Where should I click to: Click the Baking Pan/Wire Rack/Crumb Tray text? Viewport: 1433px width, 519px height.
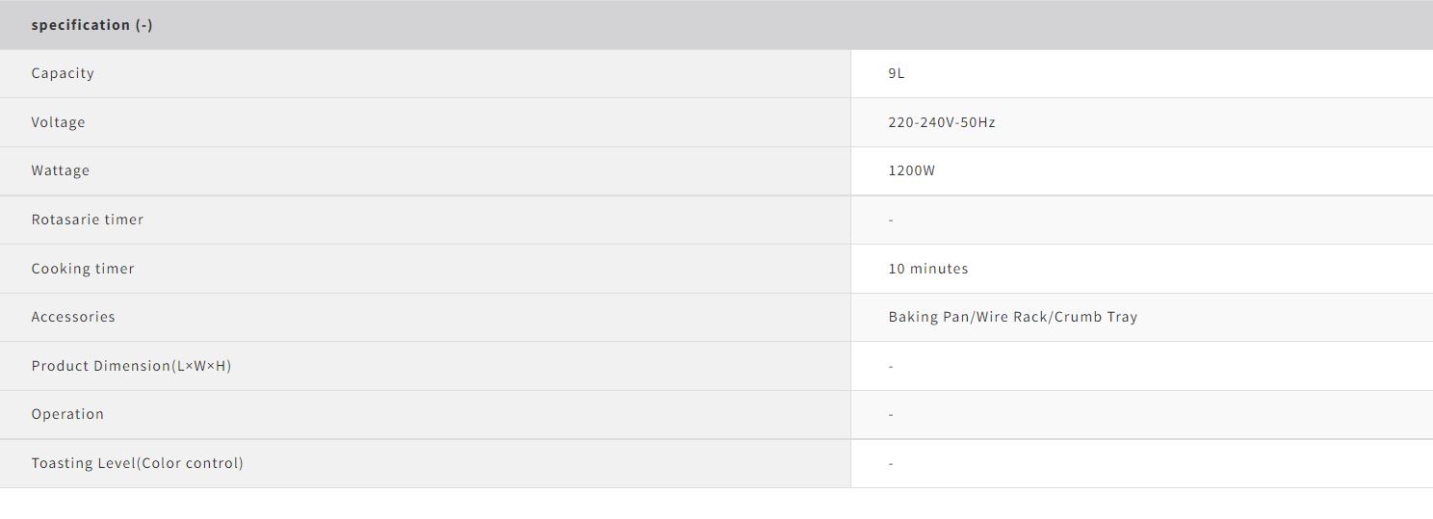pos(1012,317)
